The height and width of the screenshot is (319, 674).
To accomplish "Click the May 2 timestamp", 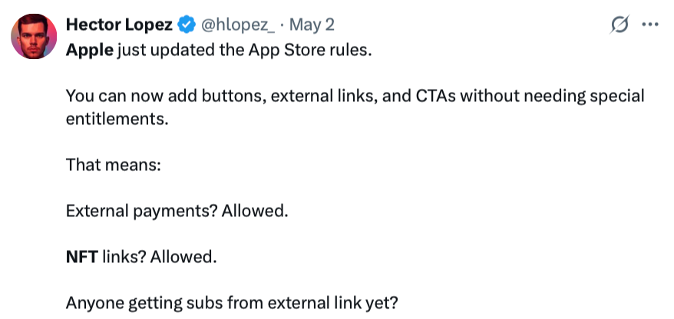I will click(x=312, y=25).
